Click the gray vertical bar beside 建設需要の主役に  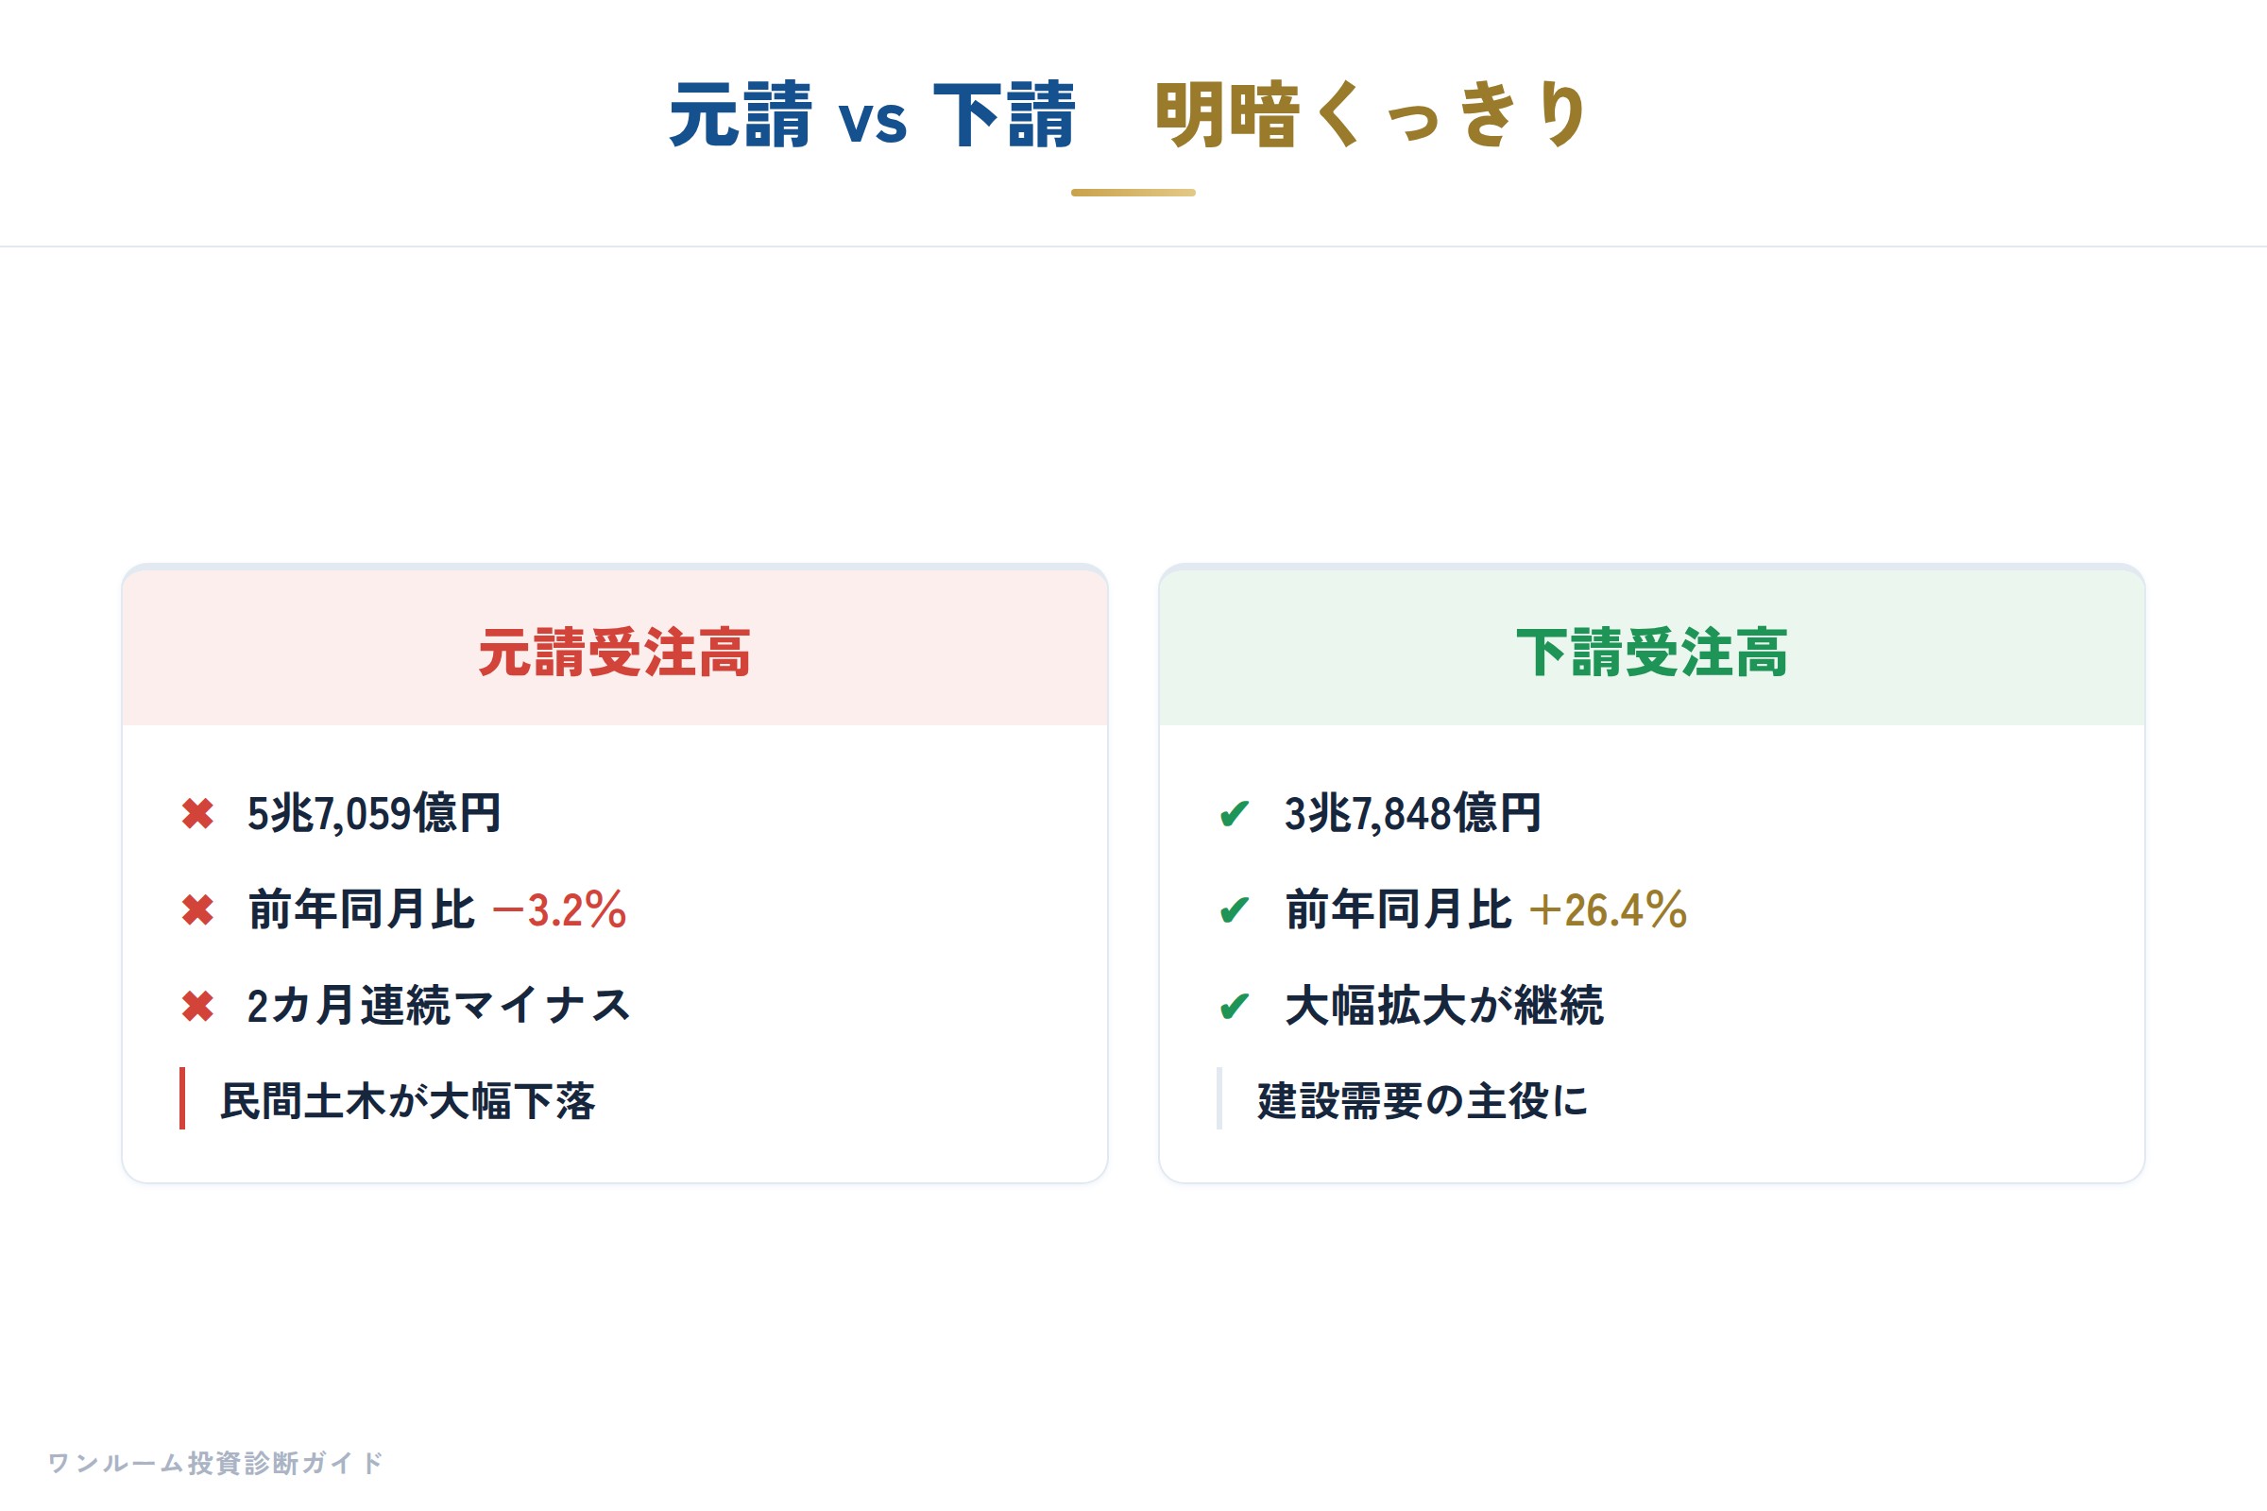[x=1219, y=1098]
